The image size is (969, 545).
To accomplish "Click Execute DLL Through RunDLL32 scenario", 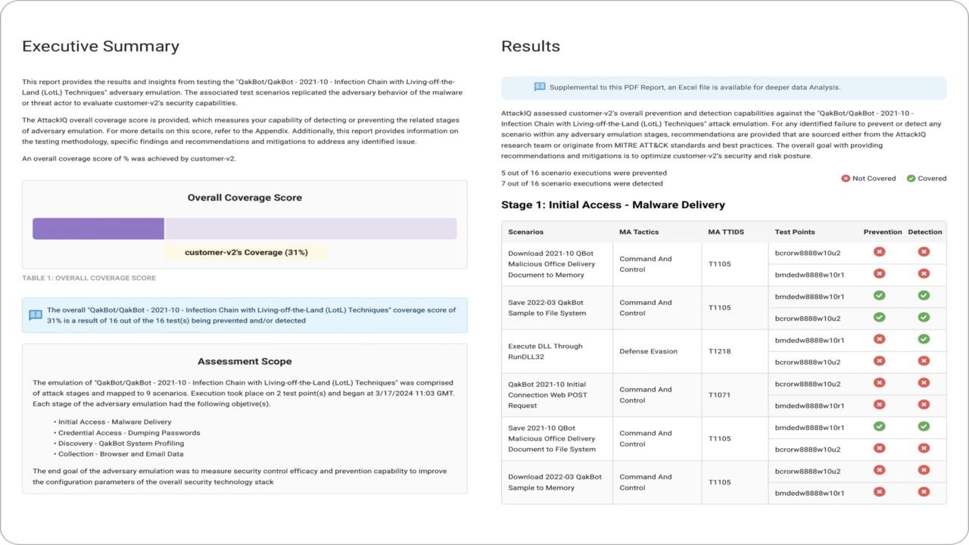I will (x=545, y=351).
